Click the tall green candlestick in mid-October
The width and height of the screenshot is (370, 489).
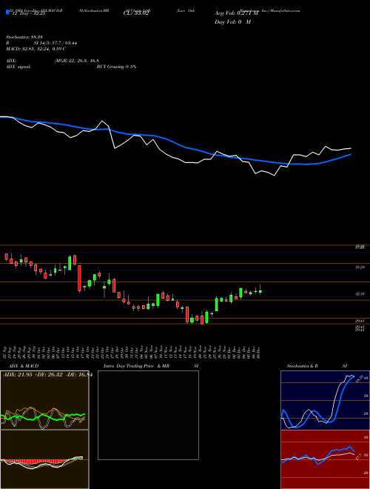click(x=70, y=263)
